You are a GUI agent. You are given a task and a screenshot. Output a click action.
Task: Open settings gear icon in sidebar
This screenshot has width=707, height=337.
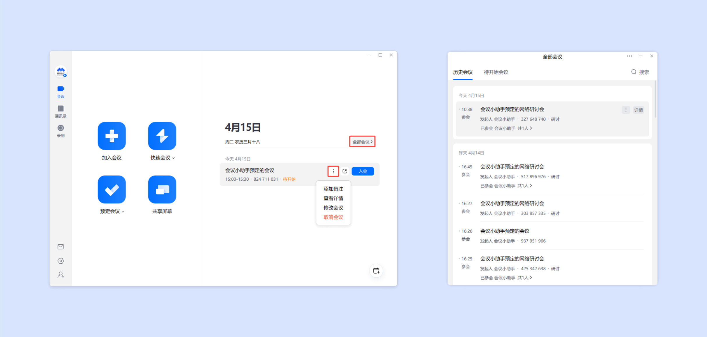pyautogui.click(x=61, y=261)
